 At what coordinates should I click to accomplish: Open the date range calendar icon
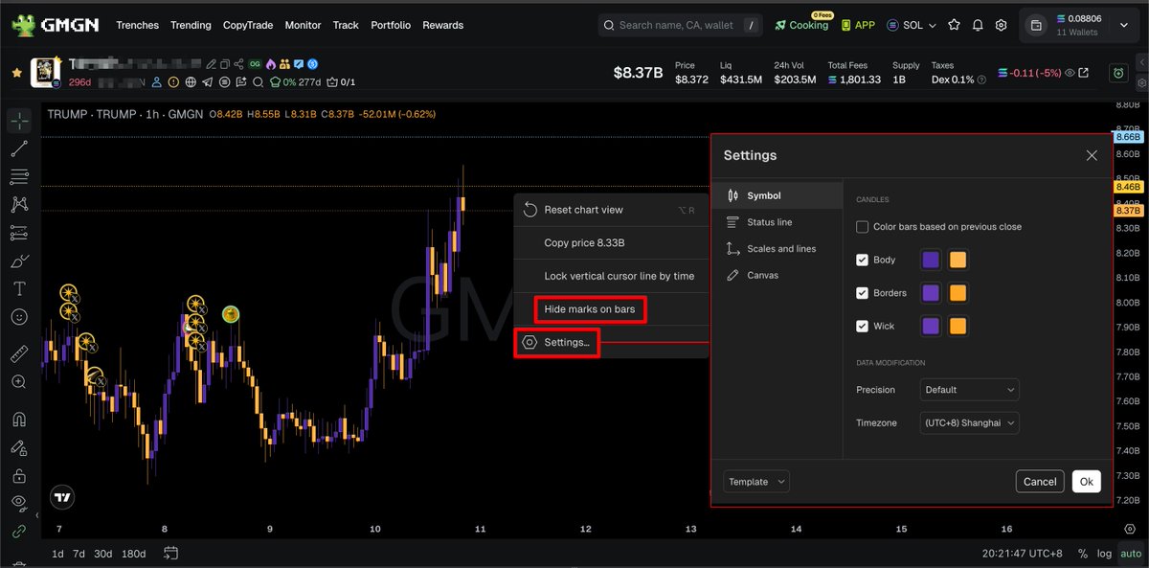(x=171, y=553)
